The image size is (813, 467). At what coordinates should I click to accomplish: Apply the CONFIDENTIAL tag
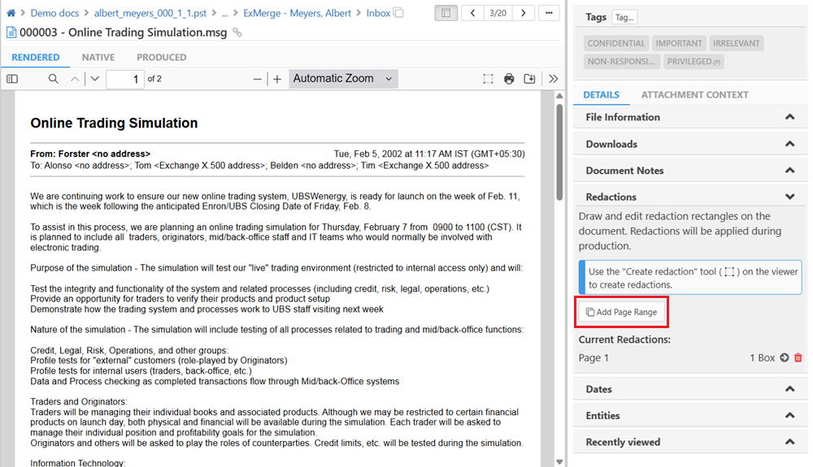click(616, 44)
